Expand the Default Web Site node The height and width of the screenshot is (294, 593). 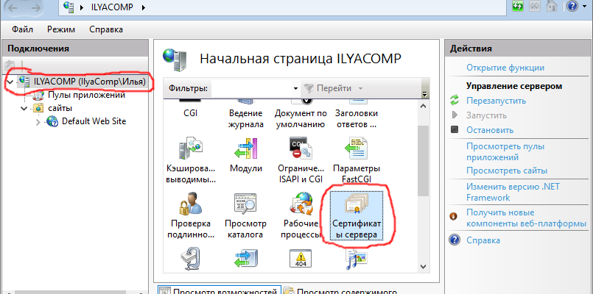(x=38, y=122)
